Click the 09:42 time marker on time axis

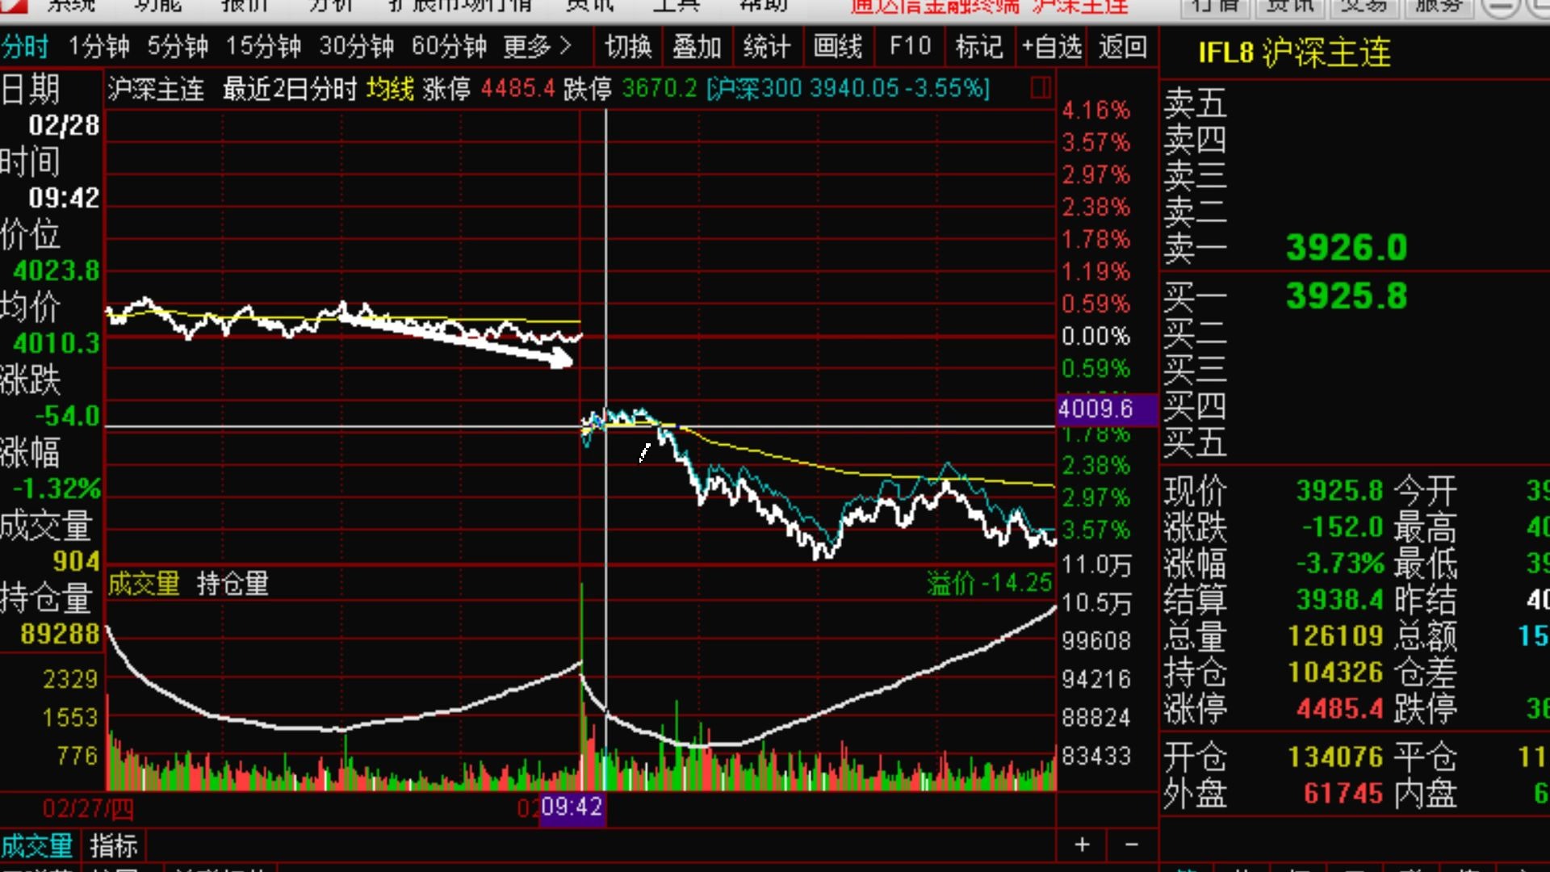[x=572, y=807]
